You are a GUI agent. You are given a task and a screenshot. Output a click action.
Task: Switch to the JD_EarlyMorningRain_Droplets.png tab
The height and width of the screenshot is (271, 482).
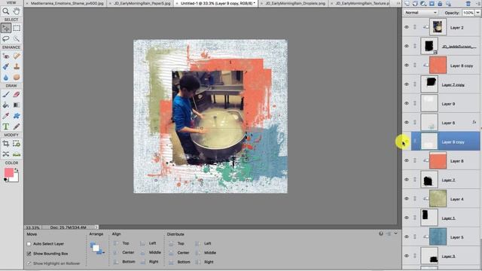click(293, 3)
